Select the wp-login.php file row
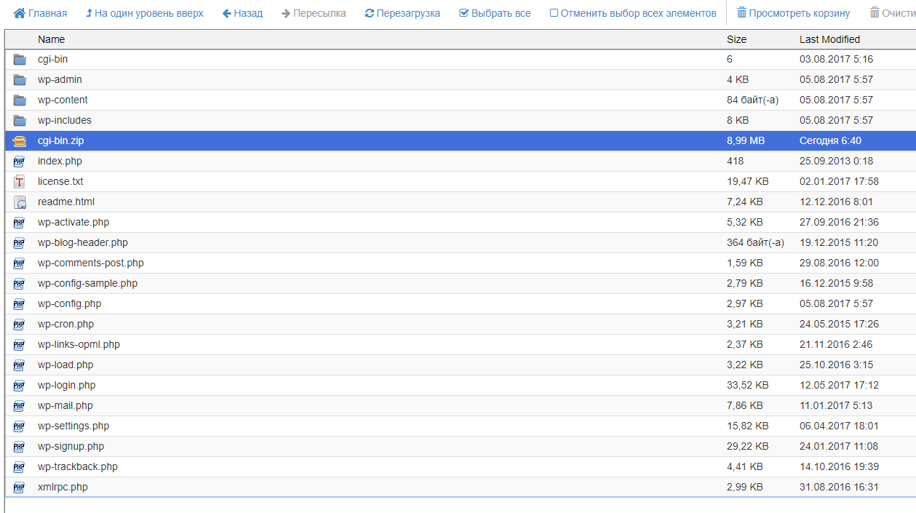 pos(66,385)
